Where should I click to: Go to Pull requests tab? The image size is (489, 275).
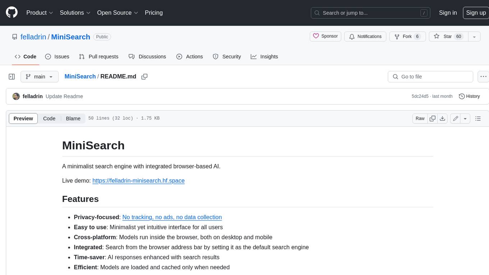click(99, 57)
